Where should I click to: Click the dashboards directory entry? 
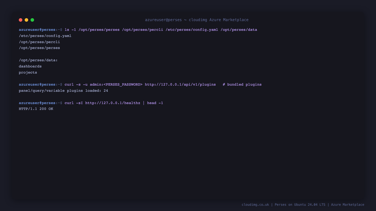click(30, 66)
